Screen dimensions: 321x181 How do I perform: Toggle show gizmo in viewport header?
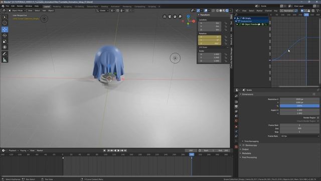(198, 11)
